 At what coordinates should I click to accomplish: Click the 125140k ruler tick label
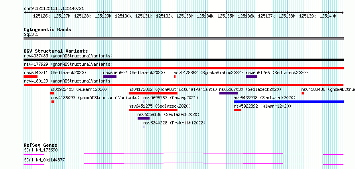click(x=328, y=16)
